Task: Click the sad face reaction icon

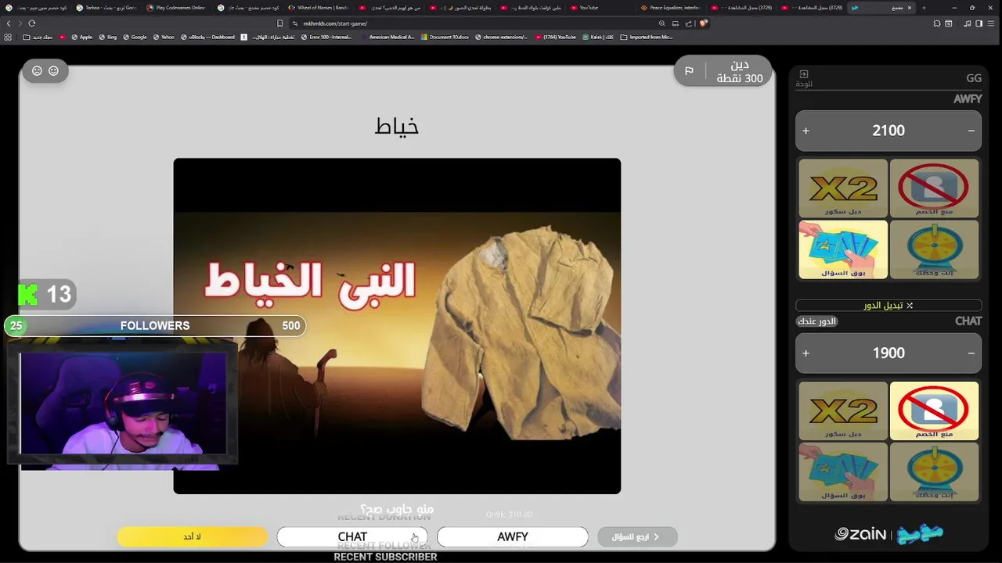Action: coord(37,70)
